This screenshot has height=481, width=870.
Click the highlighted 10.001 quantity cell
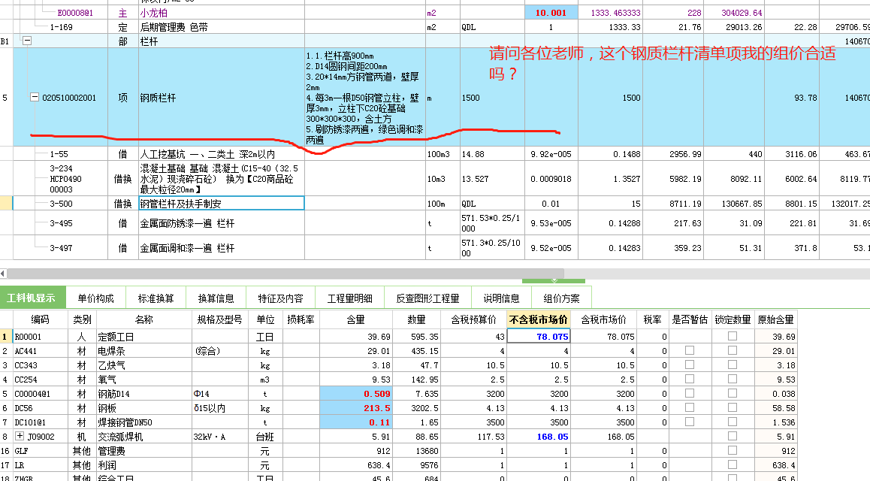pyautogui.click(x=551, y=13)
